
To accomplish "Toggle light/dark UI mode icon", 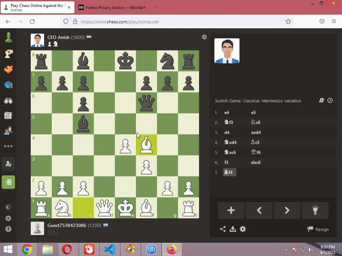I will pos(8,207).
